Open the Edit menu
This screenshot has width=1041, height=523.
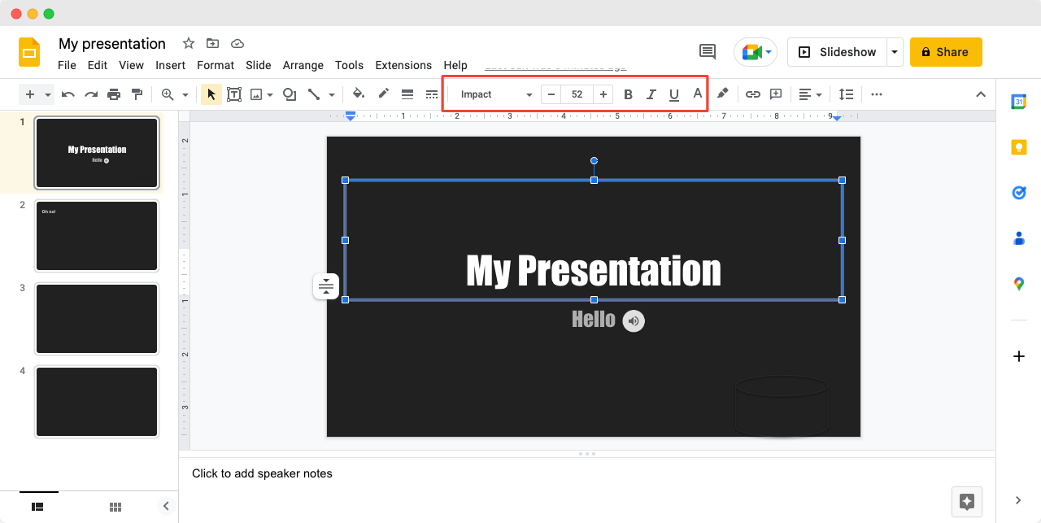click(x=98, y=65)
